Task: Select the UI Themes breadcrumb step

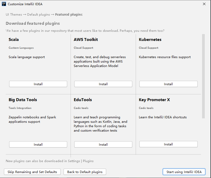Action: click(x=14, y=15)
